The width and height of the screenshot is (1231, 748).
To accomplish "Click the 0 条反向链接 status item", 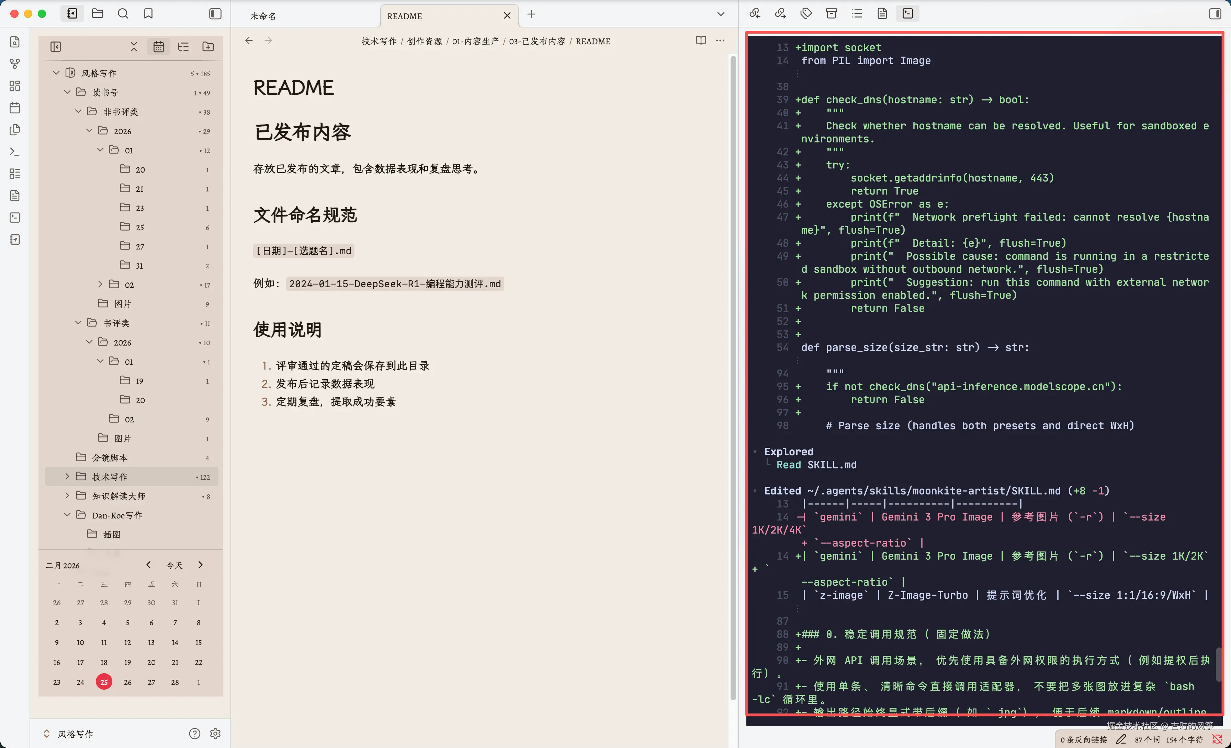I will [1084, 739].
